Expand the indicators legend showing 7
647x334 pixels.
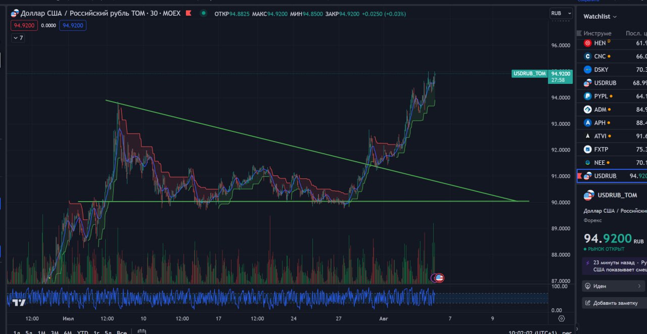pyautogui.click(x=18, y=37)
